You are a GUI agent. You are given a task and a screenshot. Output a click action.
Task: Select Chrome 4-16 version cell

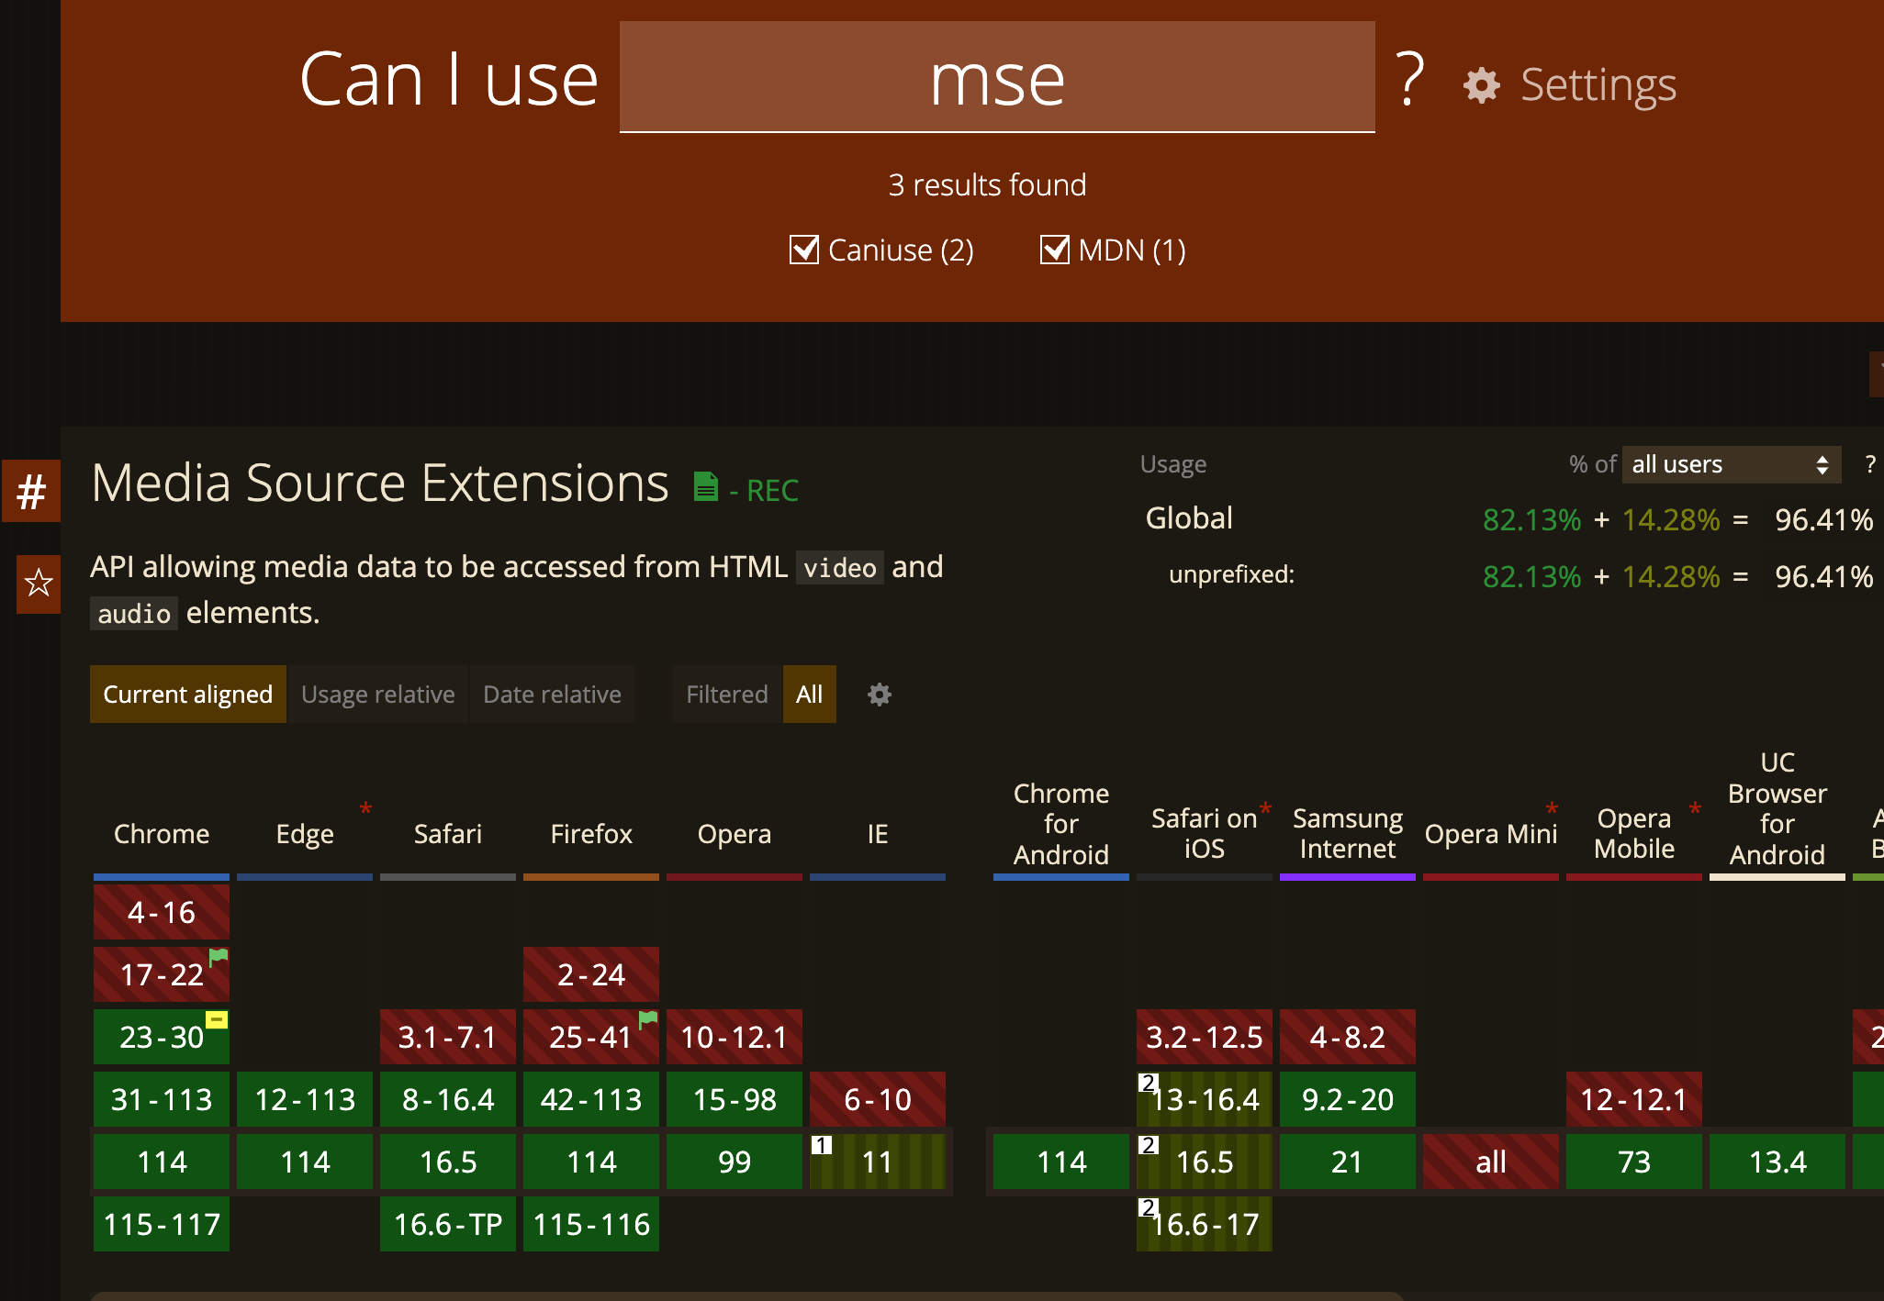(162, 912)
